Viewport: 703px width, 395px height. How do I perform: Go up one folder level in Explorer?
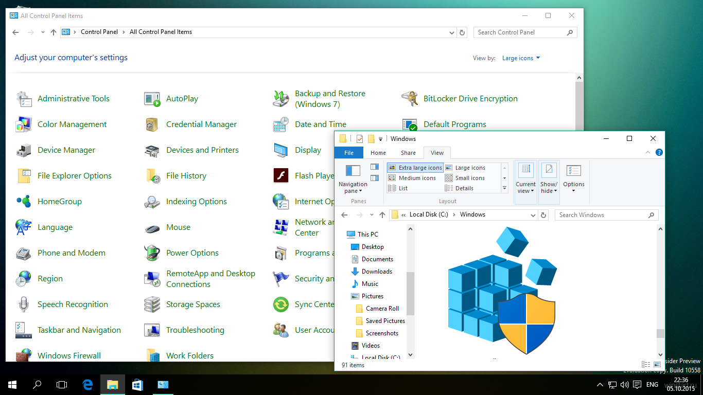[x=382, y=215]
